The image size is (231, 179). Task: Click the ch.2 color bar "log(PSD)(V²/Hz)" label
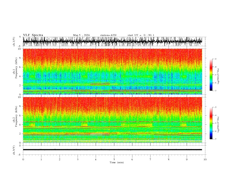tap(218, 125)
